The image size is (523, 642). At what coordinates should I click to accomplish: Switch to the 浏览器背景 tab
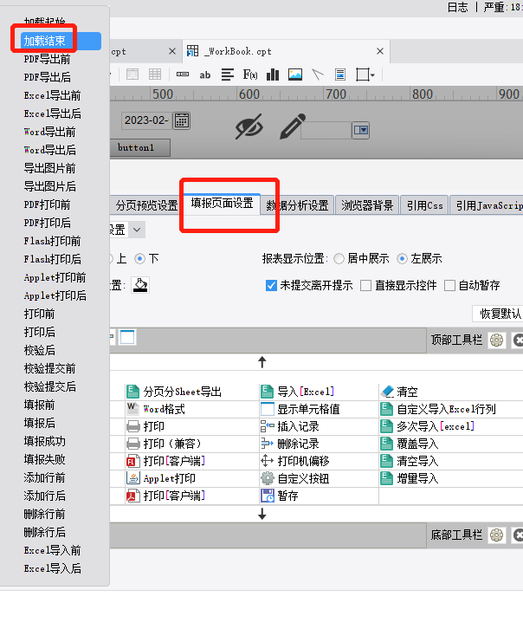367,205
